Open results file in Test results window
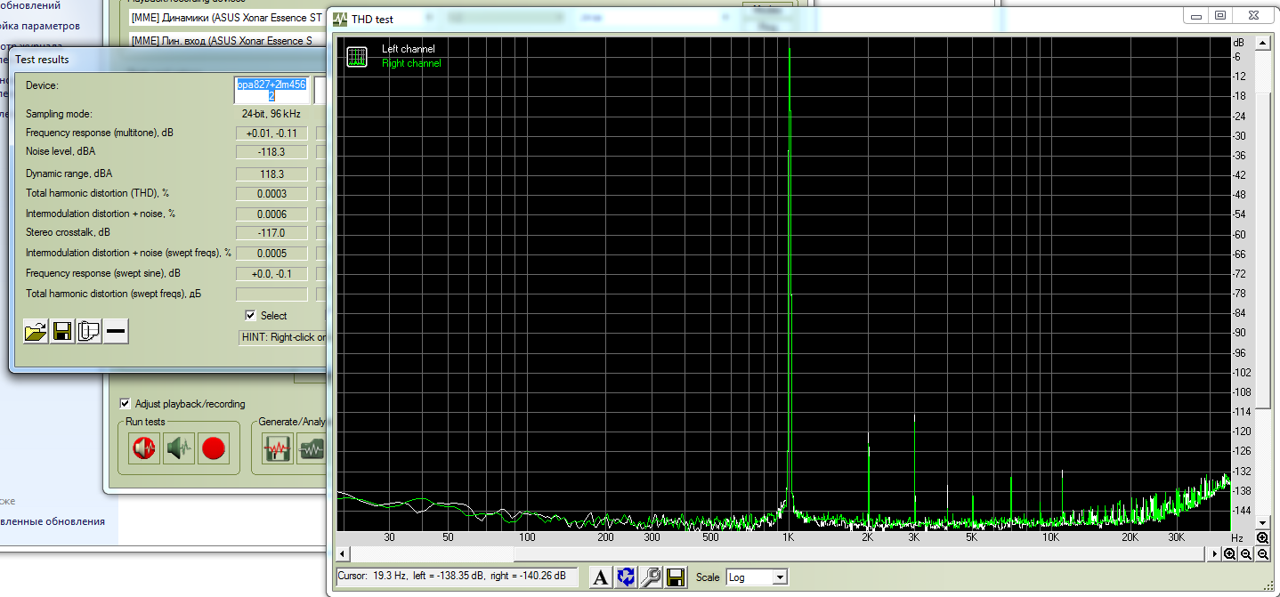This screenshot has width=1280, height=597. click(x=36, y=332)
